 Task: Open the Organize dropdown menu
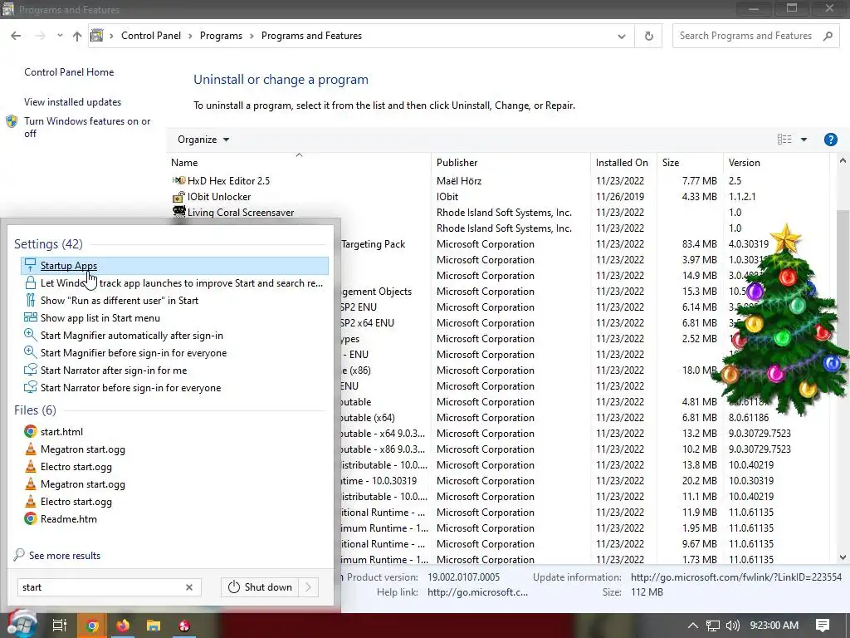click(x=203, y=140)
